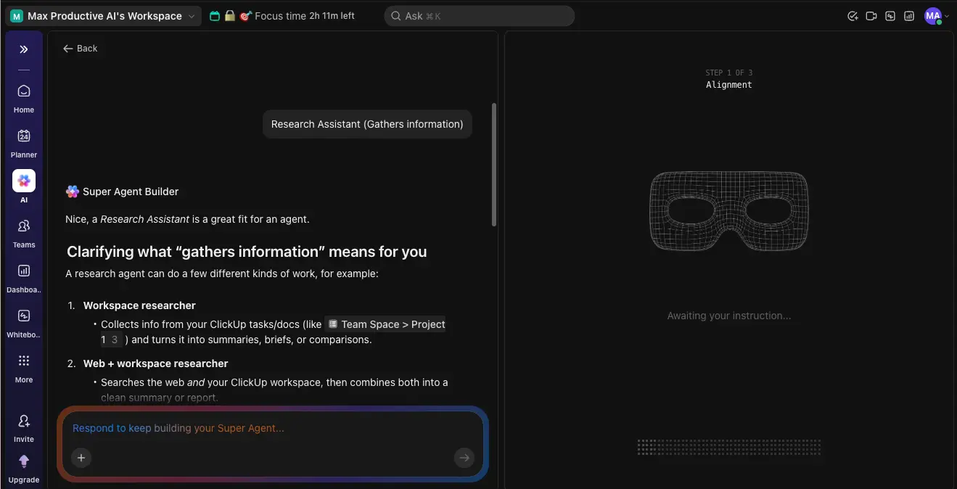Open Teams from the sidebar
Viewport: 957px width, 489px height.
pyautogui.click(x=23, y=231)
